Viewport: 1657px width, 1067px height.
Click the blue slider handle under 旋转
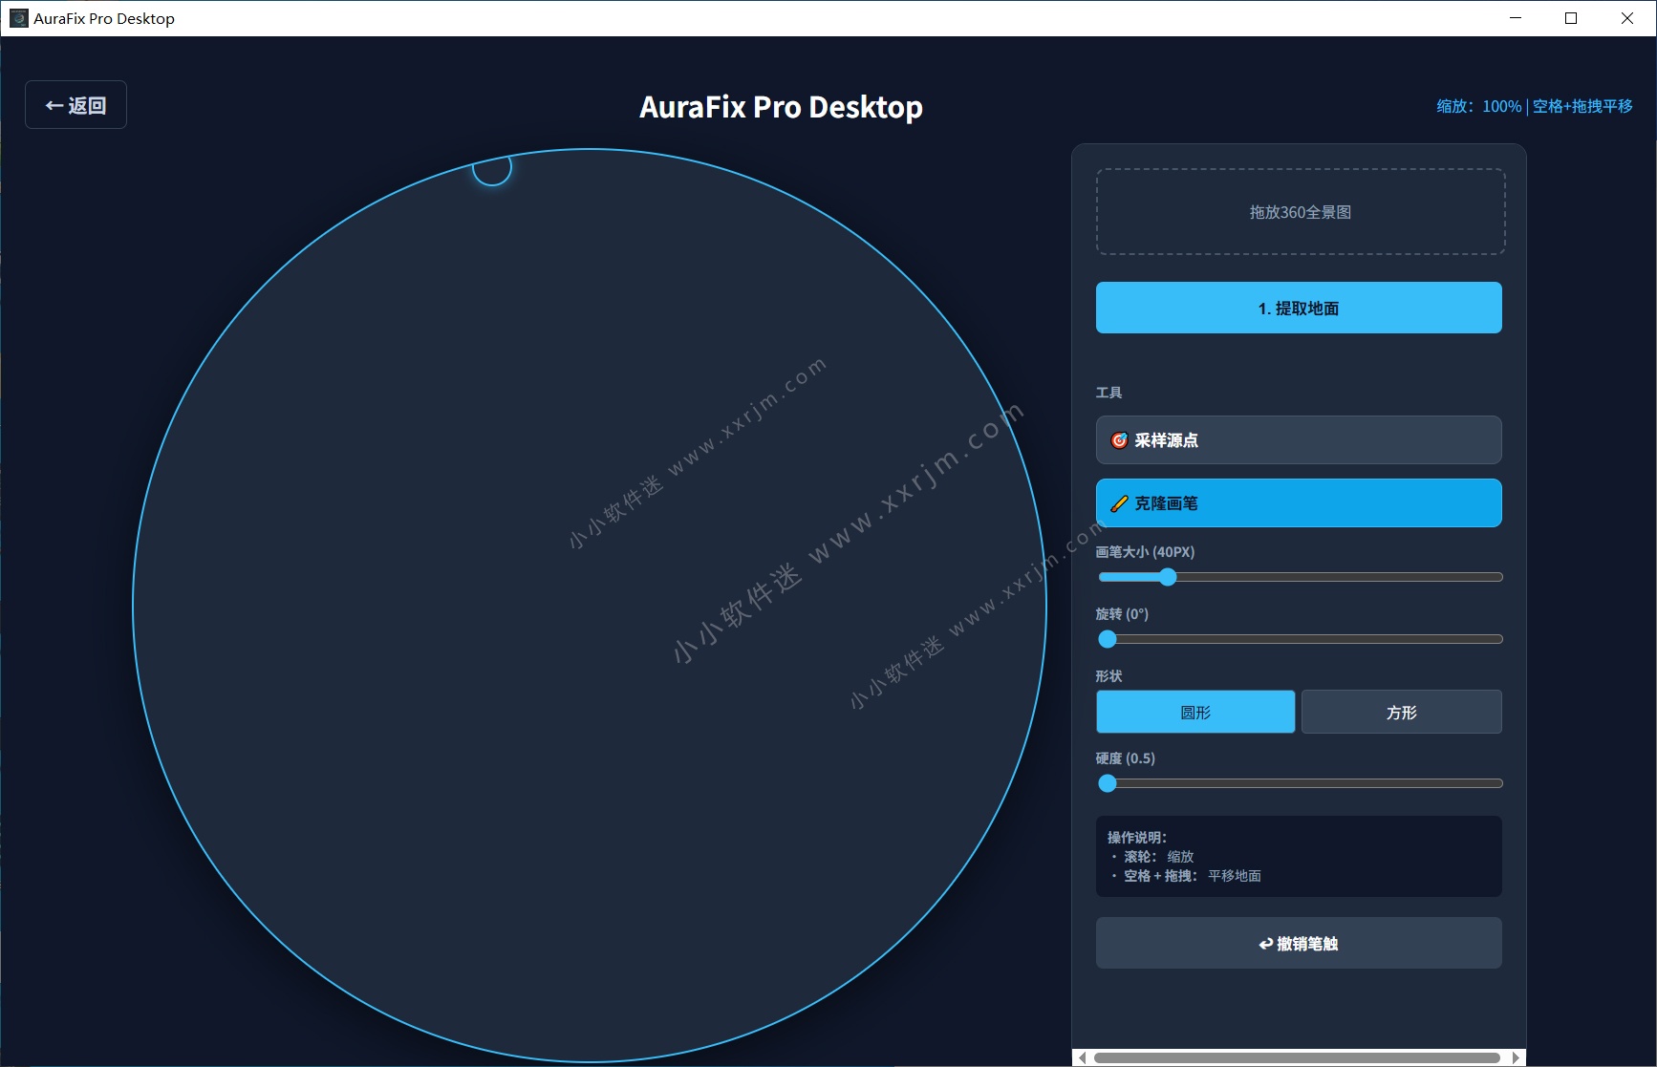click(1108, 638)
